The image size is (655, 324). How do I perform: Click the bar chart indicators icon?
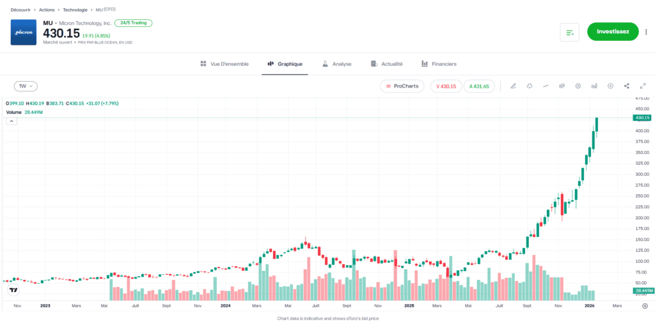[x=594, y=86]
